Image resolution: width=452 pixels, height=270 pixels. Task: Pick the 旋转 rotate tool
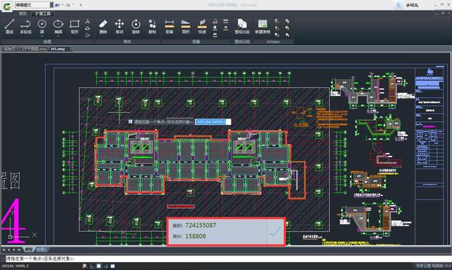(x=136, y=27)
